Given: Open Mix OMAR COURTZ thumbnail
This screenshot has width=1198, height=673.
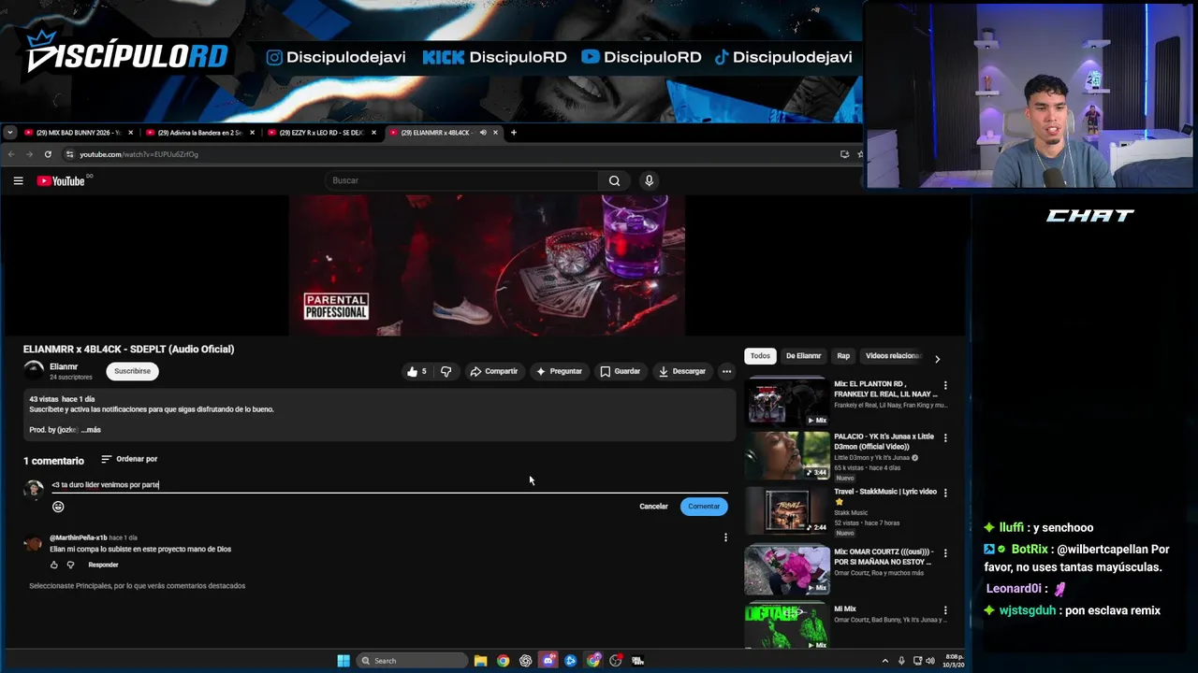Looking at the screenshot, I should pyautogui.click(x=787, y=568).
